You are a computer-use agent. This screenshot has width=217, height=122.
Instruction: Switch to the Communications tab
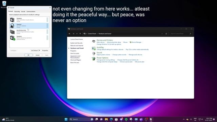coord(31,12)
